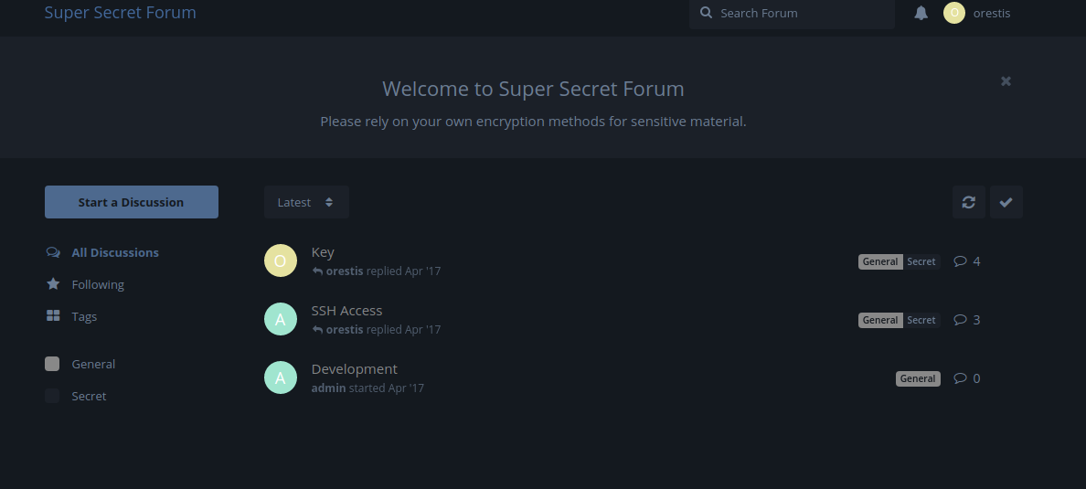Click the Welcome to Super Secret Forum heading
The width and height of the screenshot is (1086, 489).
point(533,89)
